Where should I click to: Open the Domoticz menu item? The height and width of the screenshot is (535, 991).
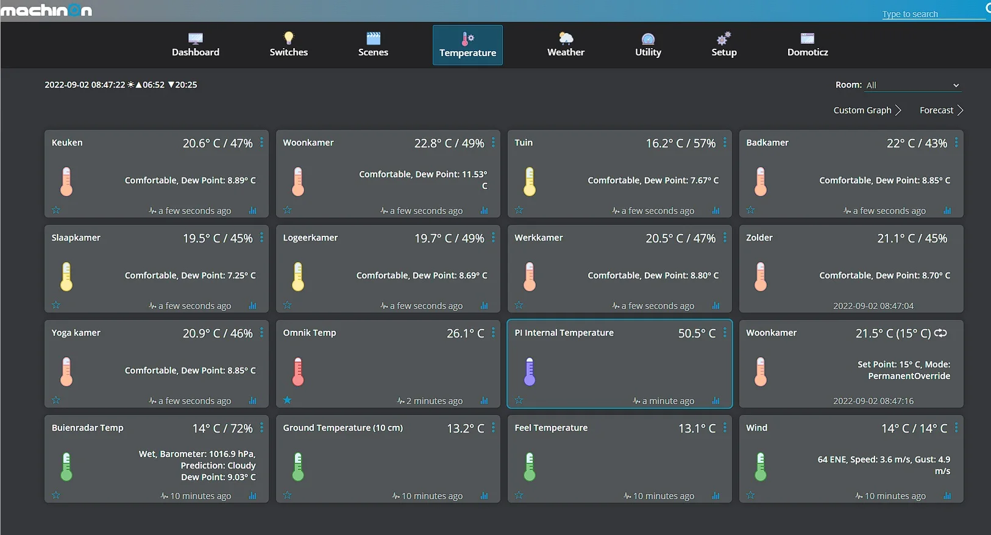[x=808, y=45]
